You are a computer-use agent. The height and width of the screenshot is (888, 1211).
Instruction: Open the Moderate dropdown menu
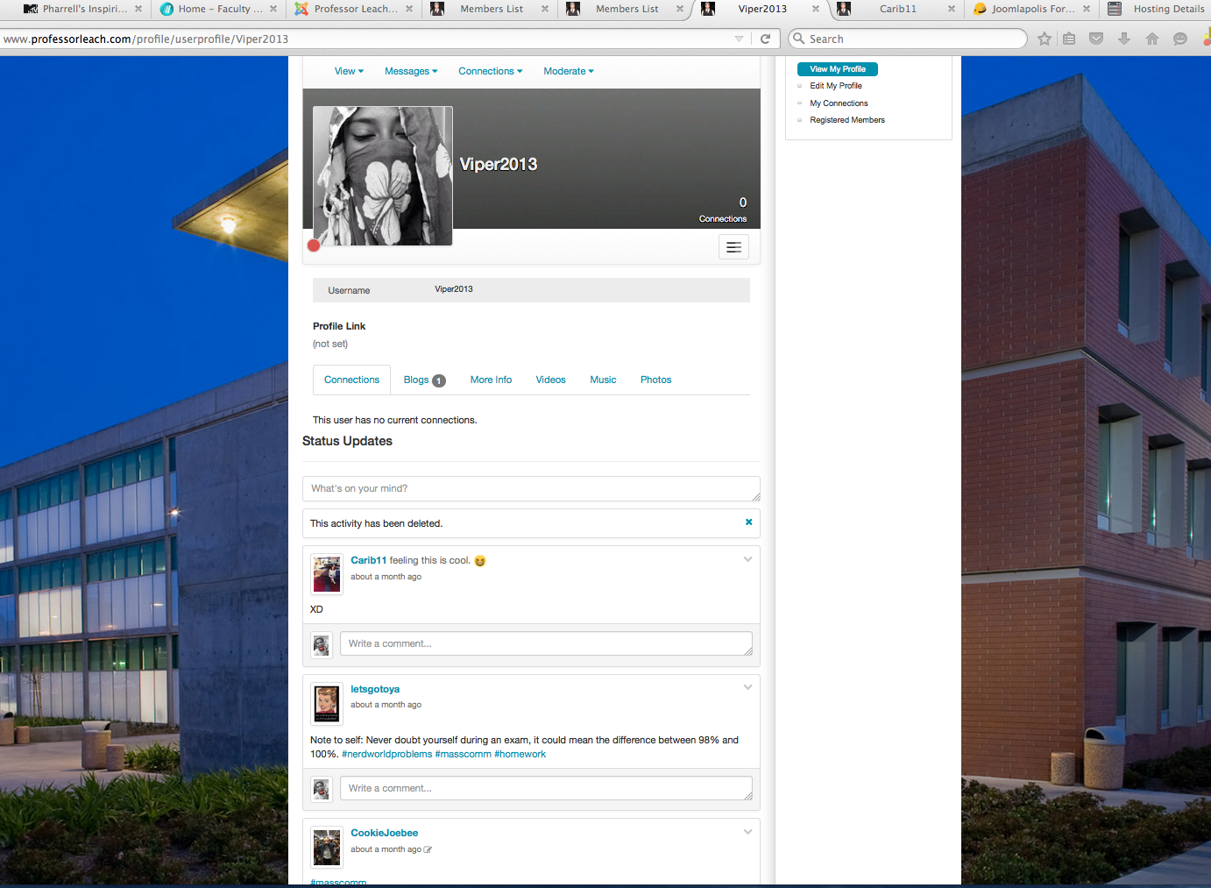(569, 71)
